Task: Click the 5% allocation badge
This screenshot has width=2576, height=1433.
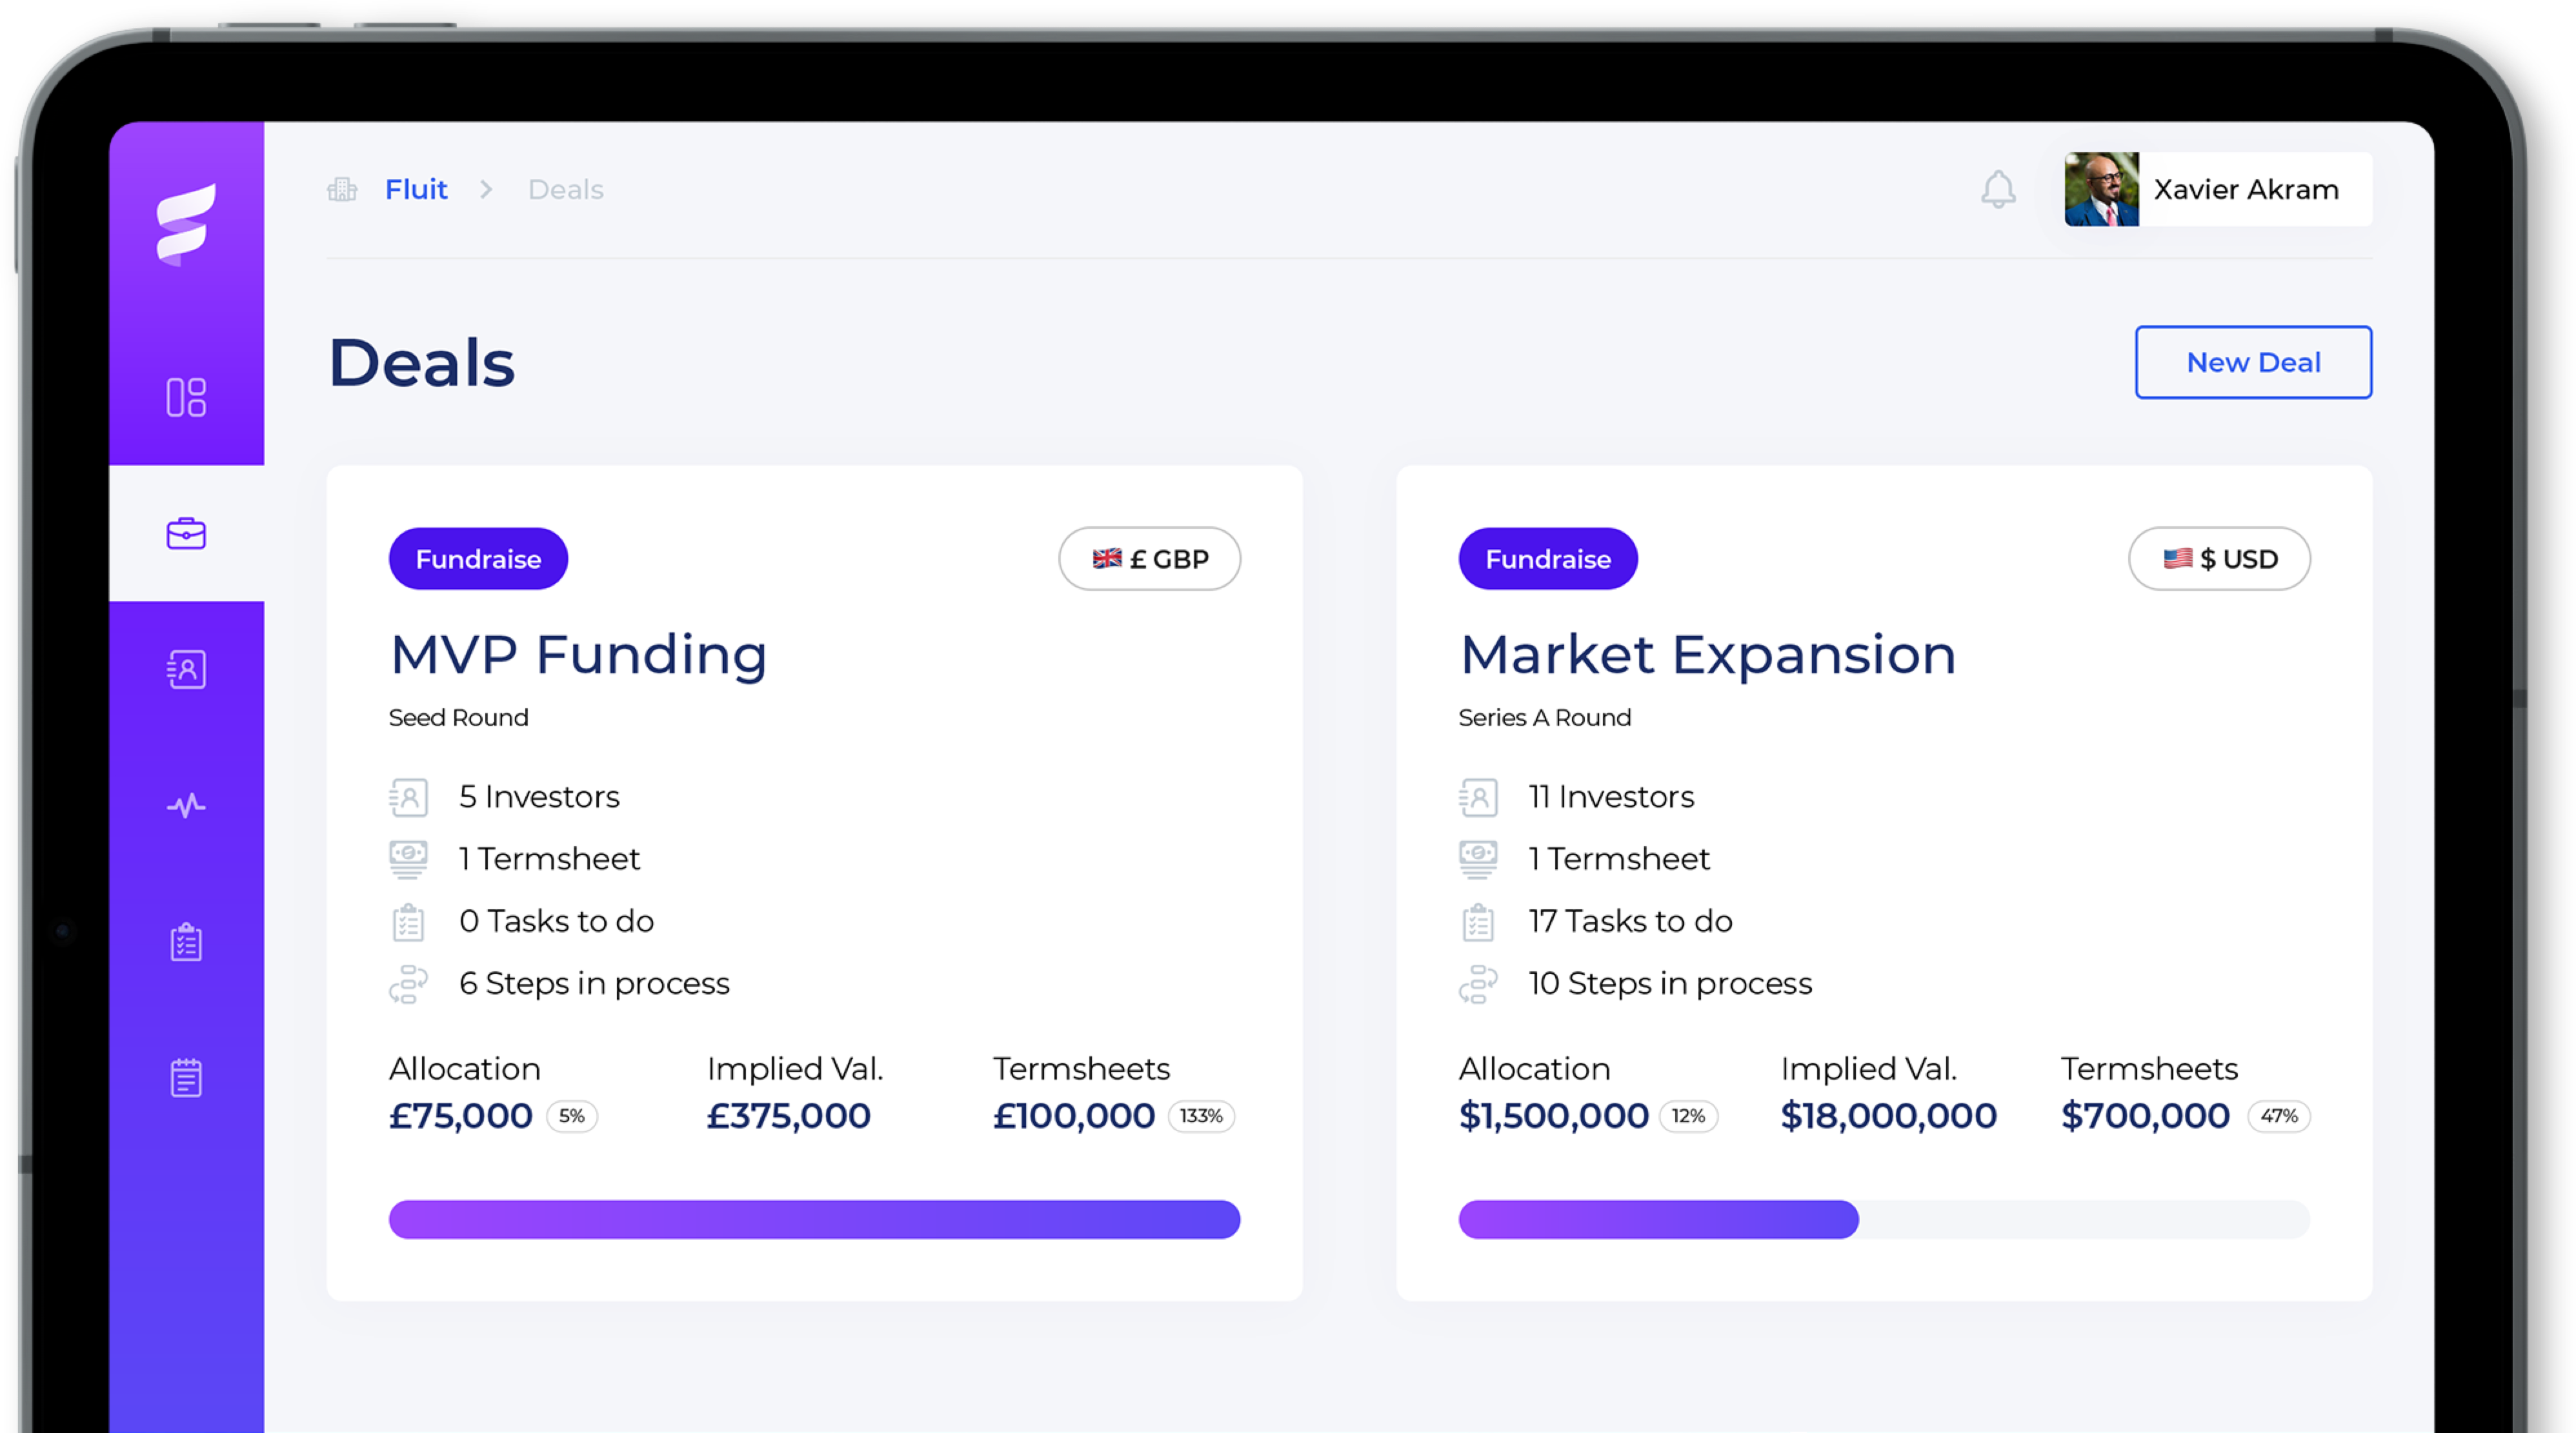Action: tap(572, 1116)
